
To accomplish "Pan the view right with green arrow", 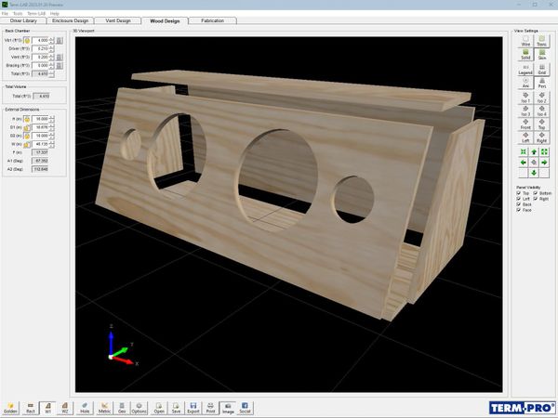I will tap(544, 163).
